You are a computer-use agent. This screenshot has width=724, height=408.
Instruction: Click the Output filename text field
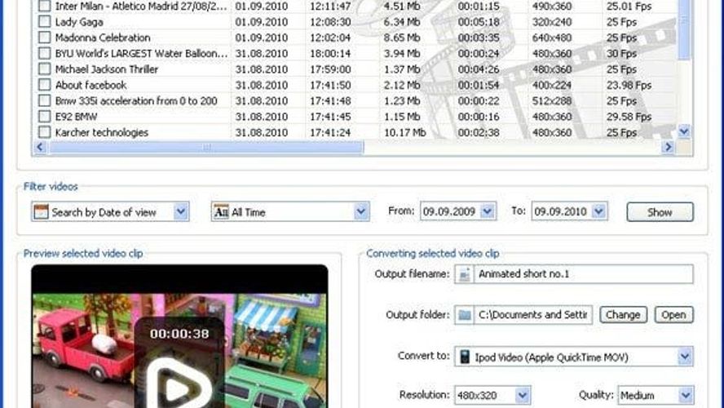(584, 274)
